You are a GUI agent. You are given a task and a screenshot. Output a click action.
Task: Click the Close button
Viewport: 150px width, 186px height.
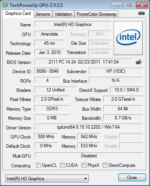[x=132, y=178]
